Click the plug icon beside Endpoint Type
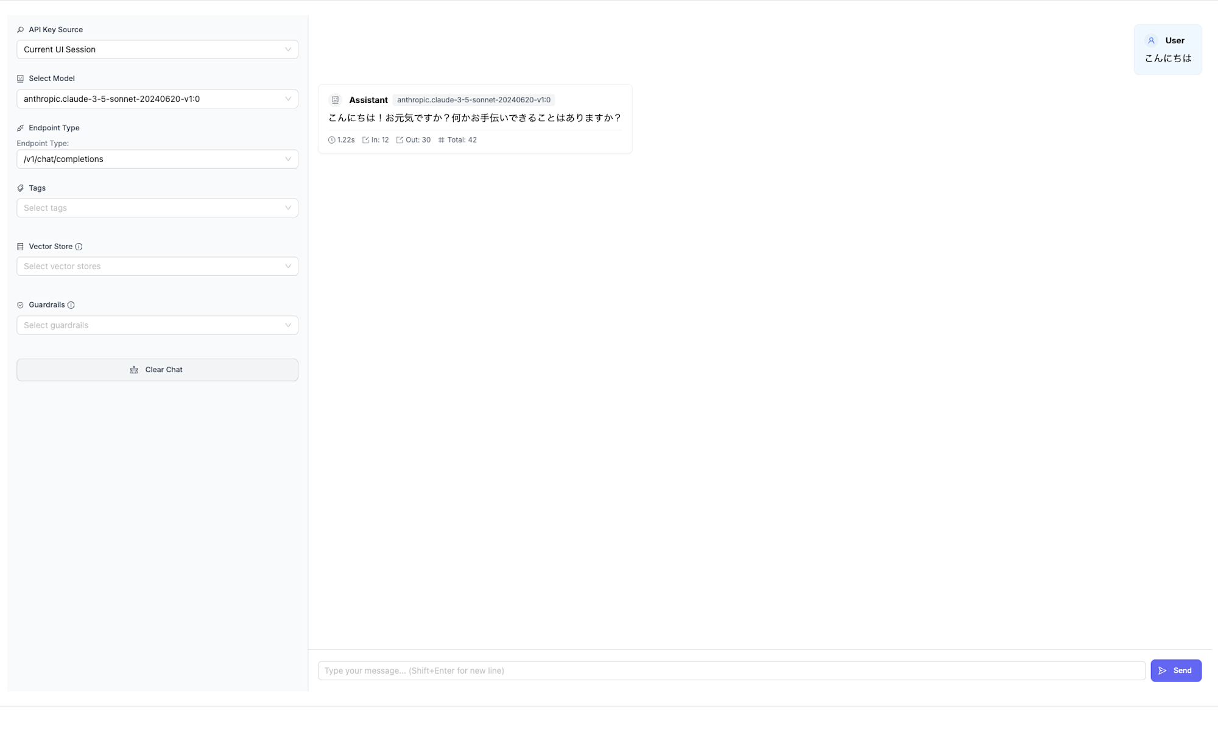This screenshot has height=729, width=1218. (x=20, y=128)
